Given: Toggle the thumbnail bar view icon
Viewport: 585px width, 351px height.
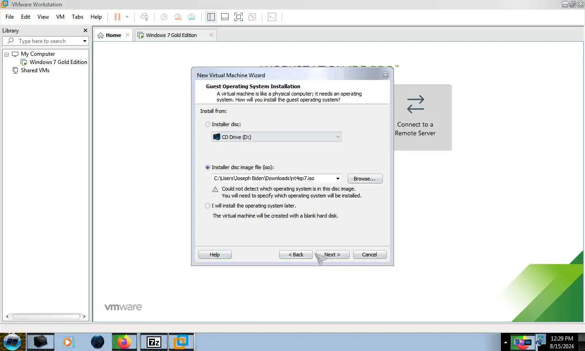Looking at the screenshot, I should (224, 17).
